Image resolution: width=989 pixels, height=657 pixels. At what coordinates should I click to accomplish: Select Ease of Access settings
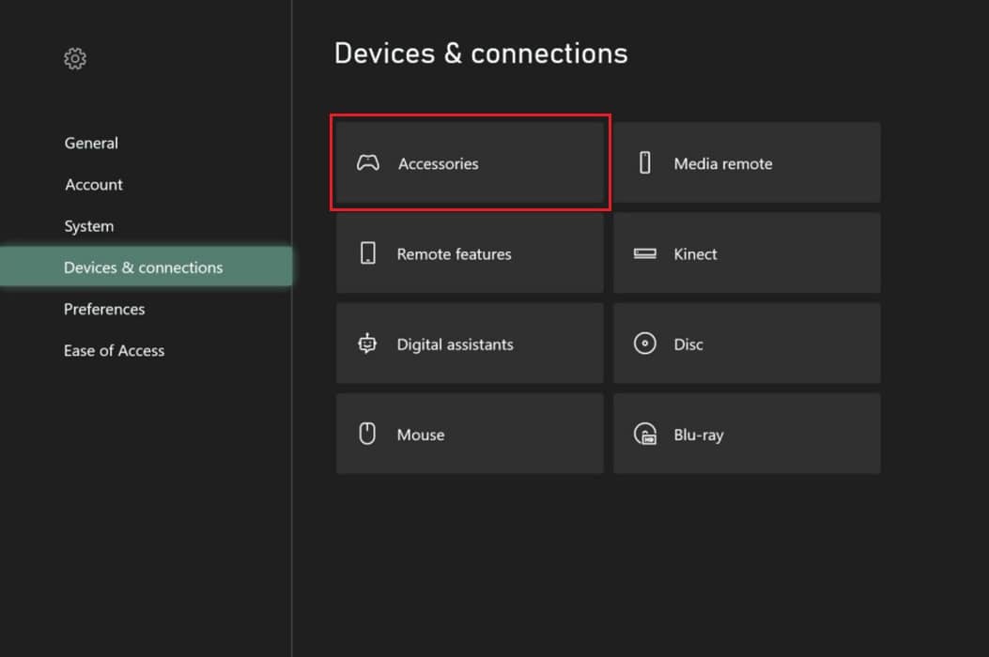pyautogui.click(x=114, y=350)
